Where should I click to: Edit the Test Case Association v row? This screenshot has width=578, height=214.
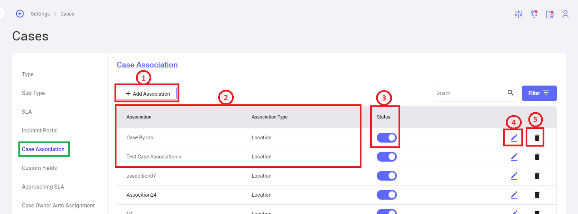click(x=514, y=157)
